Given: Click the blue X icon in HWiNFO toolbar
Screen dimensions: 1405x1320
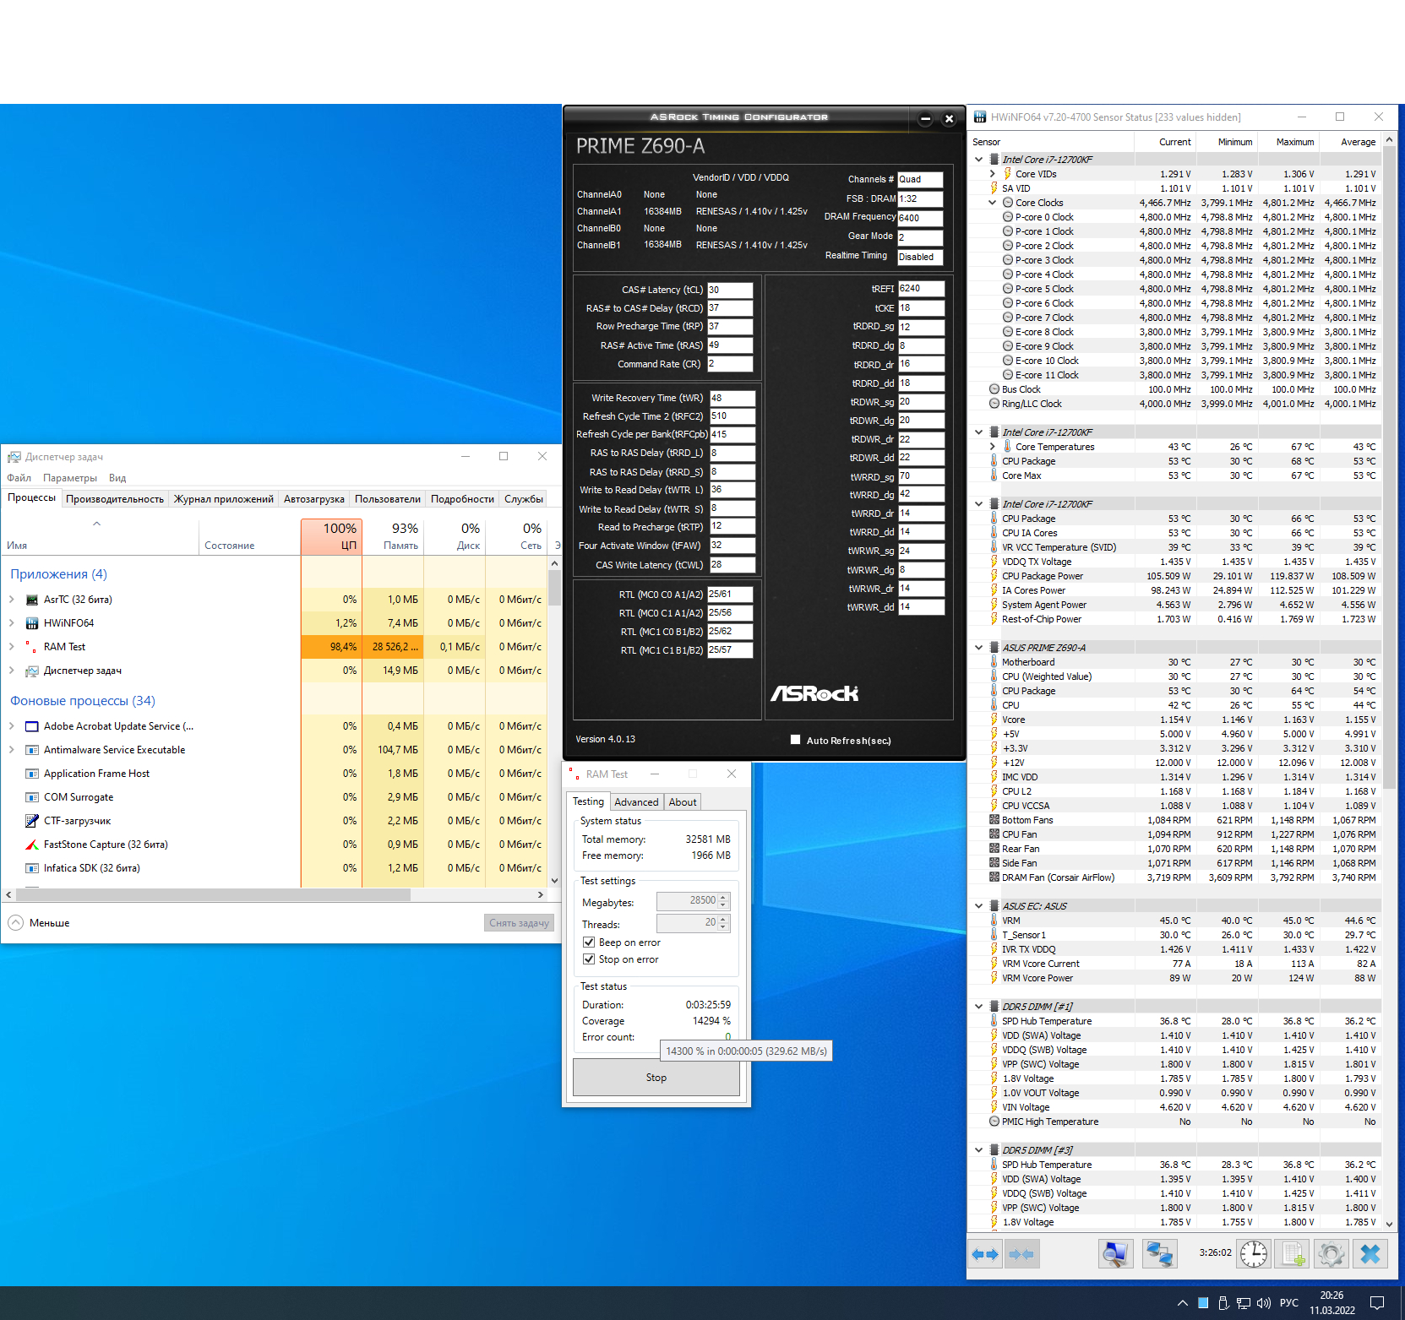Looking at the screenshot, I should click(x=1370, y=1254).
